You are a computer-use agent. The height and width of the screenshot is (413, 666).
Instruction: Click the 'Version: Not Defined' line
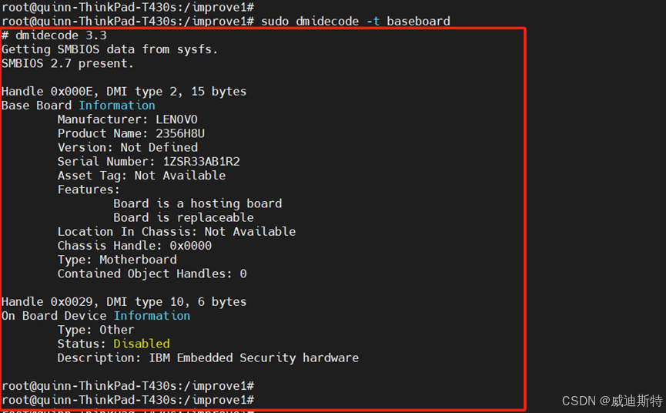tap(127, 147)
